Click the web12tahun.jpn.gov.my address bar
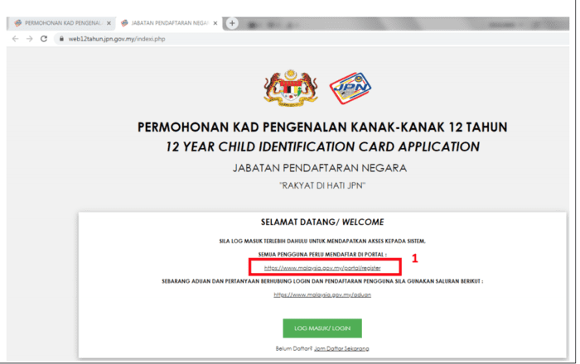The width and height of the screenshot is (580, 364). tap(311, 39)
